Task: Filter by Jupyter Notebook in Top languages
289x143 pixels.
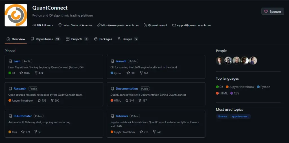Action: point(240,87)
